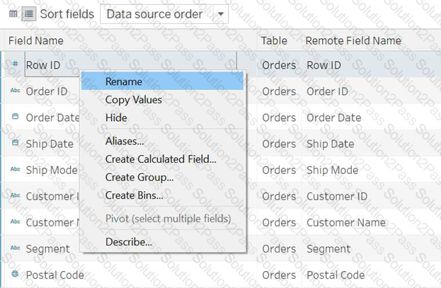Select Create Calculated Field... option
Screen dimensions: 441x288
point(161,159)
